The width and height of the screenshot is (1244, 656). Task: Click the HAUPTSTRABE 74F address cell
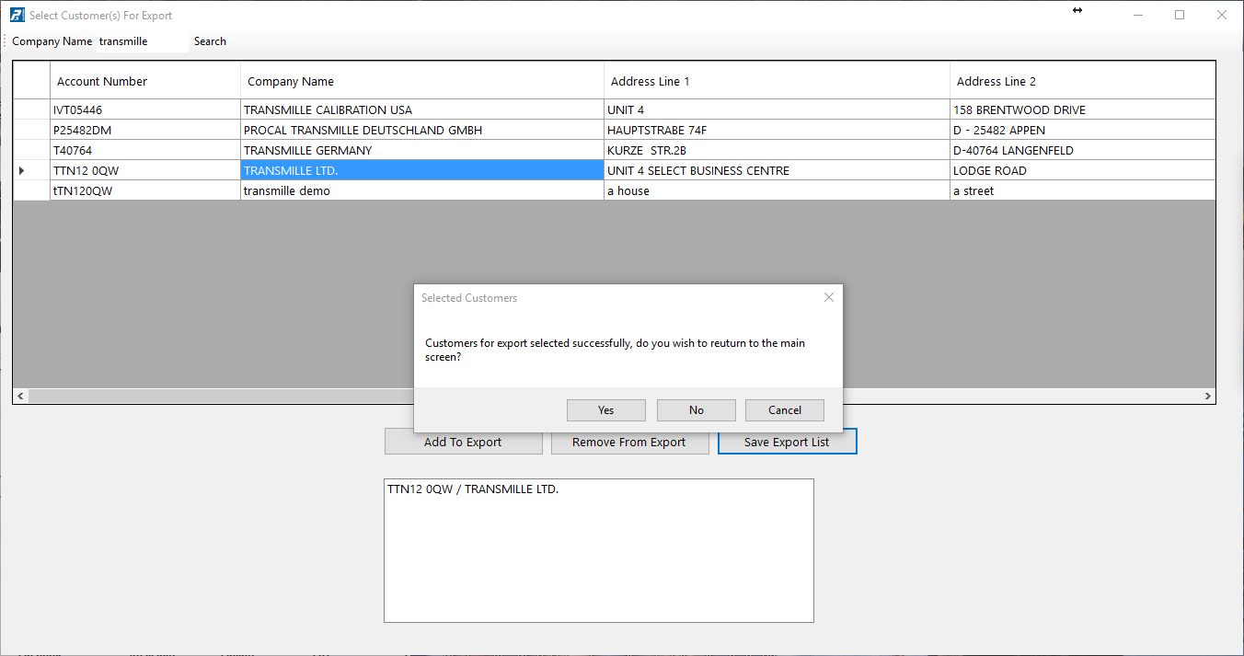tap(777, 131)
